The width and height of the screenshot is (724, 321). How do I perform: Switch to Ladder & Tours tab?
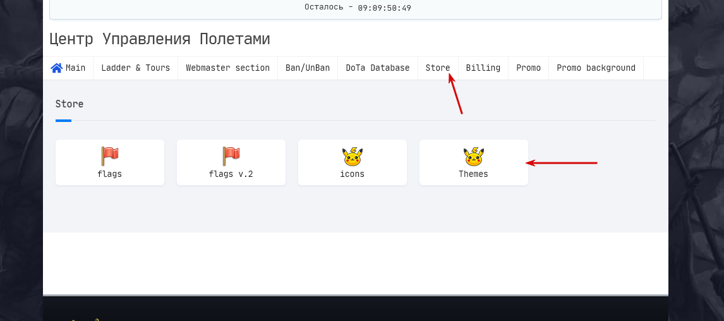(x=136, y=68)
